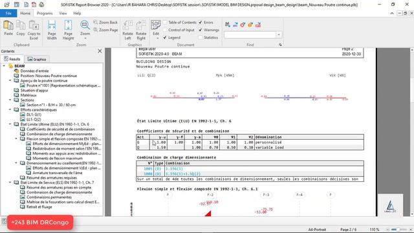Click the first Find group search icon

tap(227, 25)
